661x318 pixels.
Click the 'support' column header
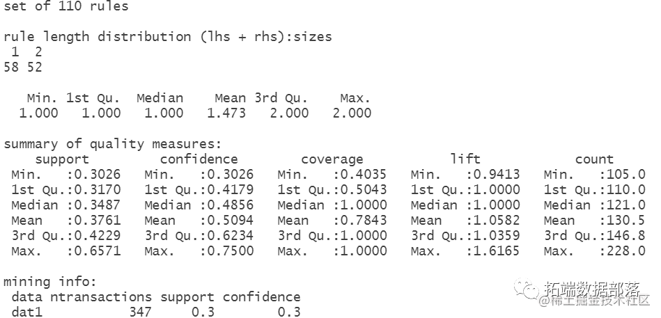(62, 159)
